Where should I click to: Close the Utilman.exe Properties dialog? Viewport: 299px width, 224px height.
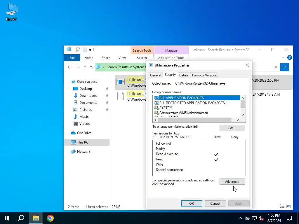[247, 65]
